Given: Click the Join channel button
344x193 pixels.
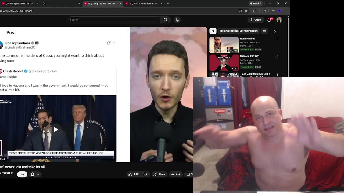Looking at the screenshot, I should [22, 174].
